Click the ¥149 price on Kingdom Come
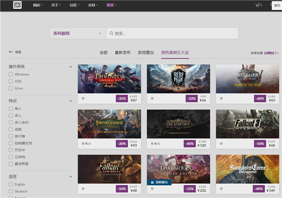Screen dimensions: 282x198 (x=271, y=190)
